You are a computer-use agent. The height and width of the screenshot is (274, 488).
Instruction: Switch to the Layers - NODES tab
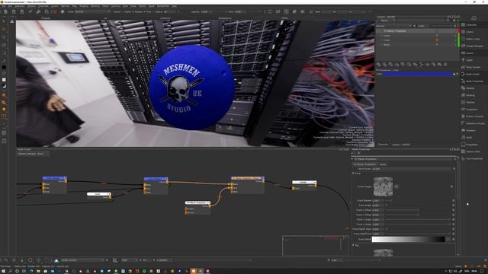coord(401,145)
